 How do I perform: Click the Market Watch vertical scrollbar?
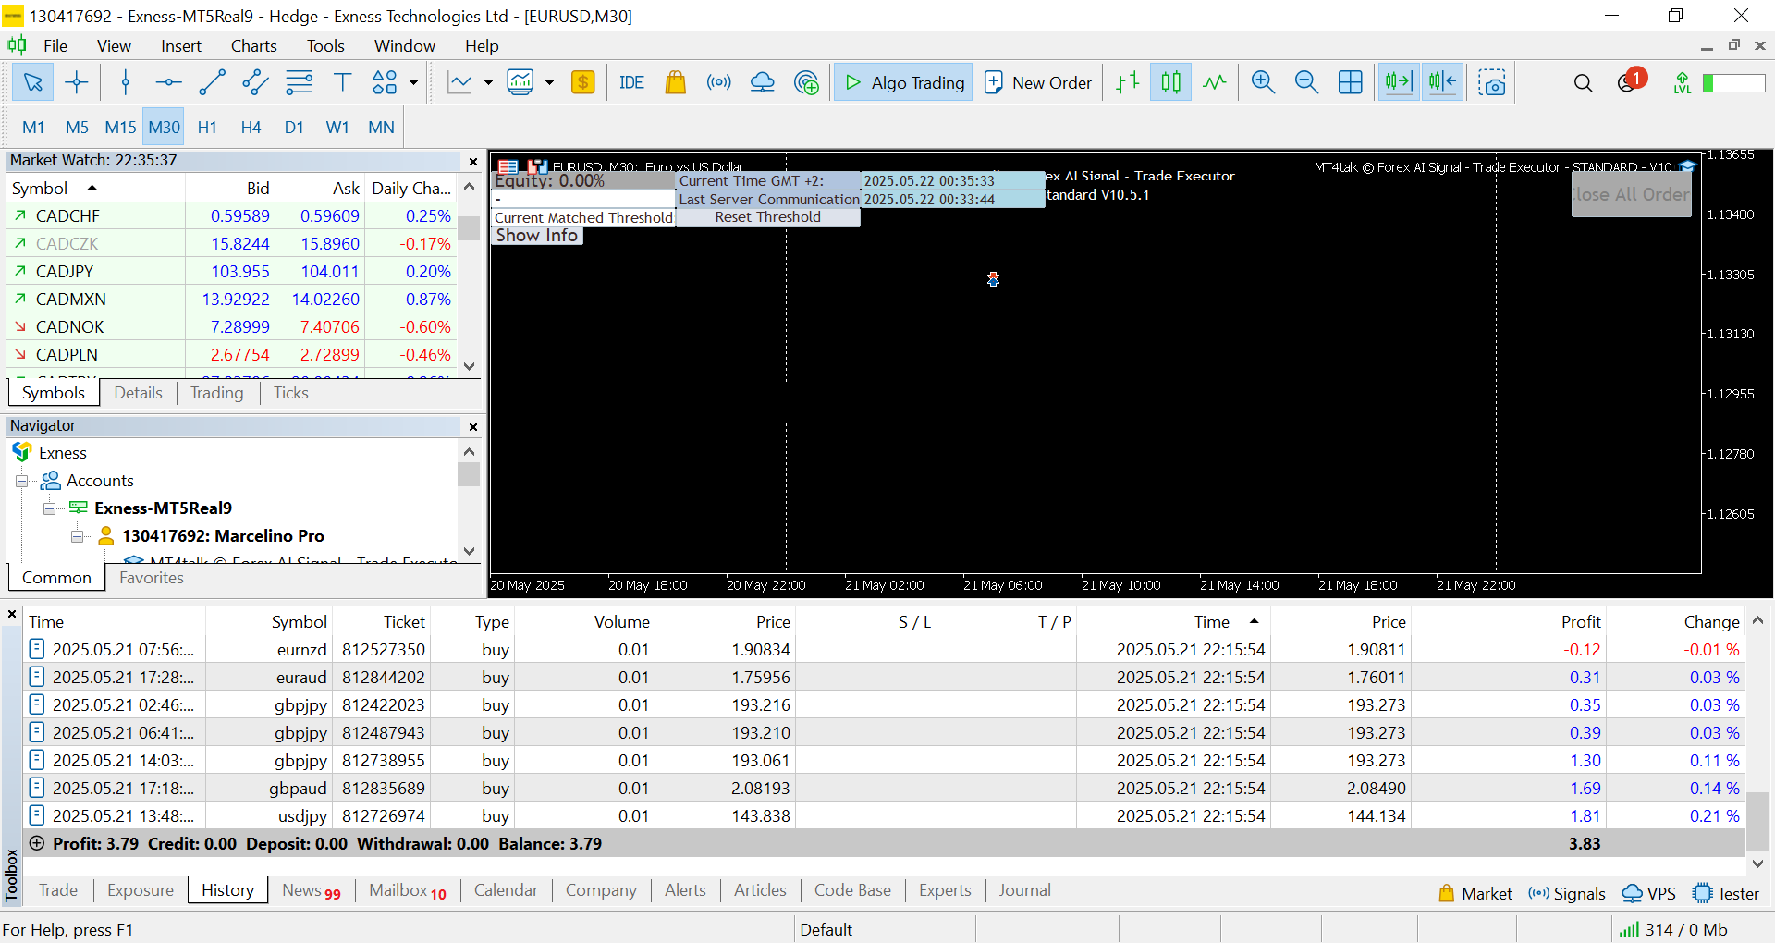point(470,277)
